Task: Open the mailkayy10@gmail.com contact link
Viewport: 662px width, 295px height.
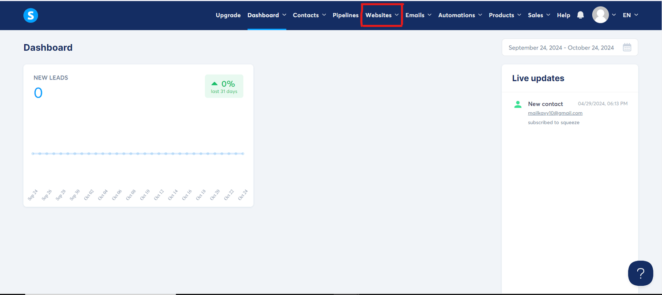Action: pyautogui.click(x=555, y=113)
